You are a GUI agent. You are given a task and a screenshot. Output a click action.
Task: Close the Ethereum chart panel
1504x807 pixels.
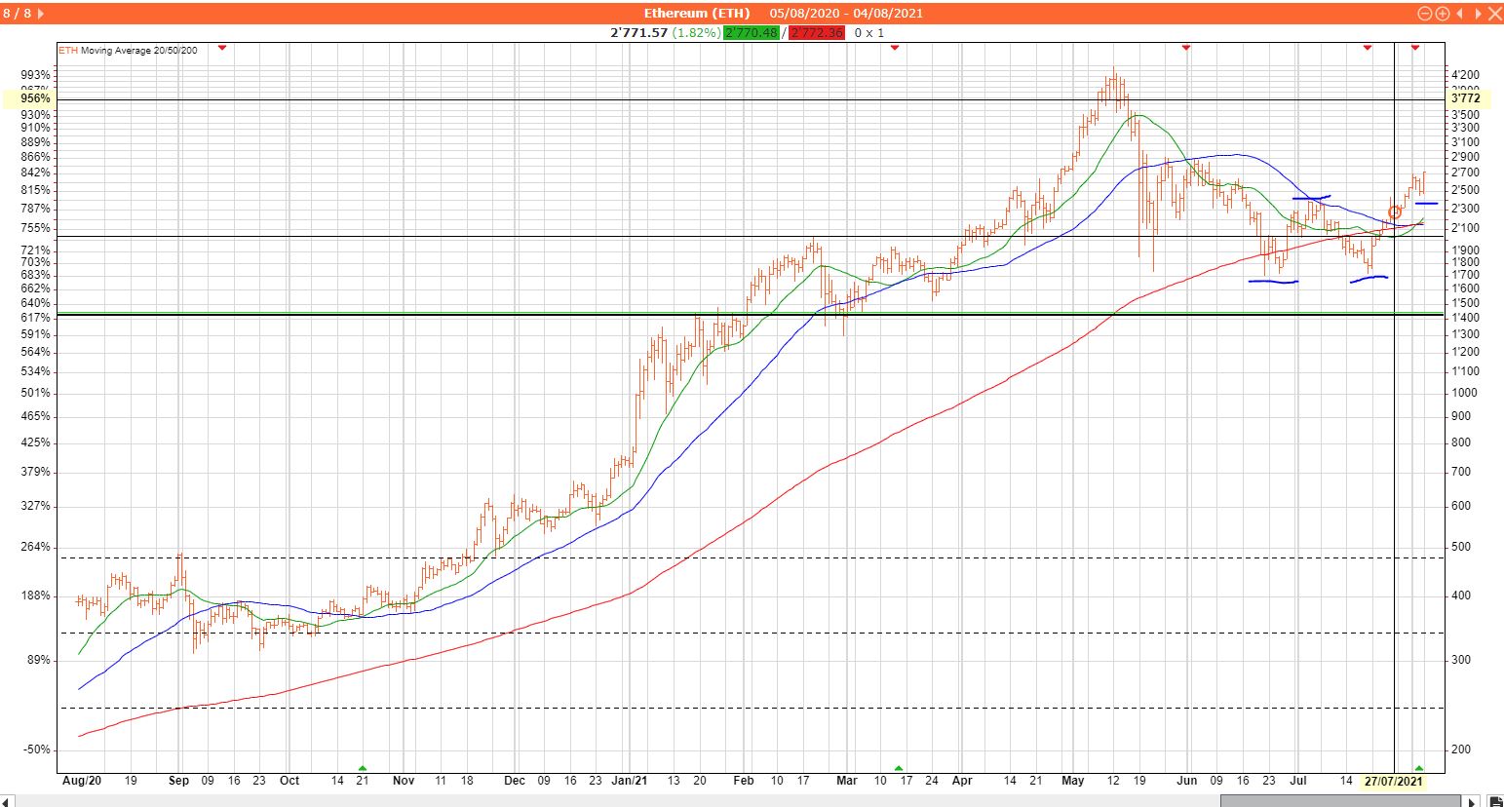pos(1493,14)
